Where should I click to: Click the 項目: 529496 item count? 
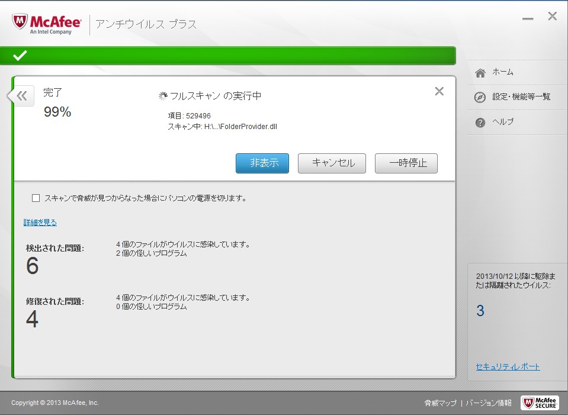tap(189, 116)
